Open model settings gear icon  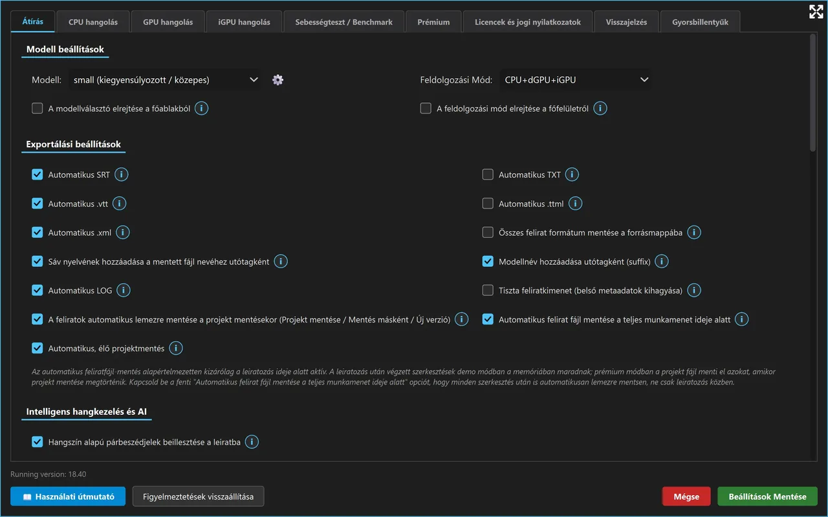pyautogui.click(x=278, y=80)
